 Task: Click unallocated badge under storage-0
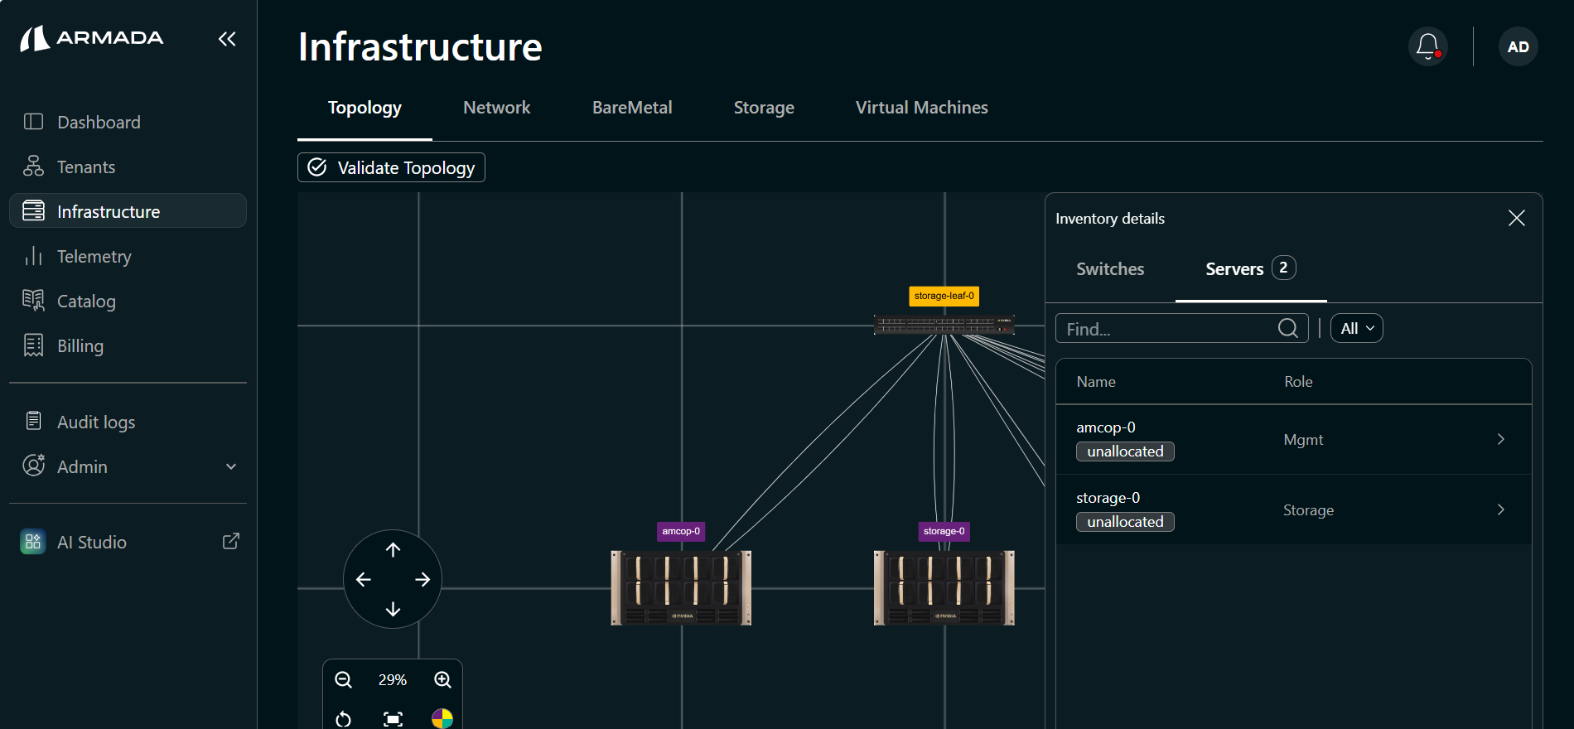coord(1125,522)
